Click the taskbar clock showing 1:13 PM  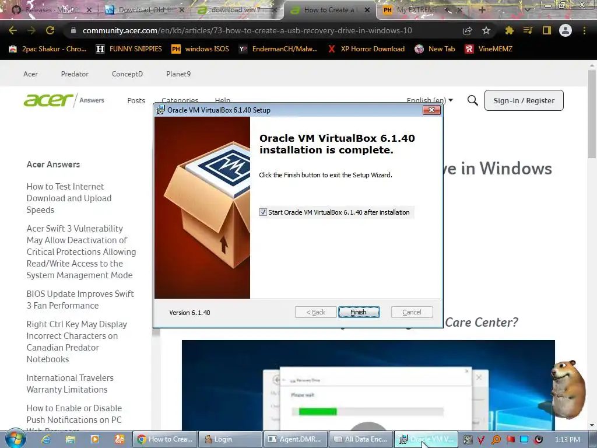pos(567,440)
